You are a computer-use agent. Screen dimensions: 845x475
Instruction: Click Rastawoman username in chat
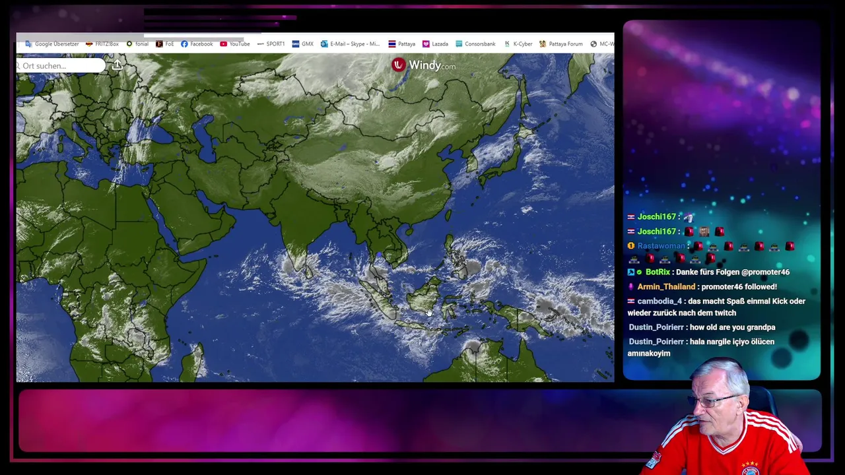[661, 246]
